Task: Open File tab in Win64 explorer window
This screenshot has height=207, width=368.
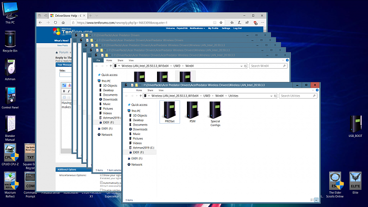Action: pos(98,60)
